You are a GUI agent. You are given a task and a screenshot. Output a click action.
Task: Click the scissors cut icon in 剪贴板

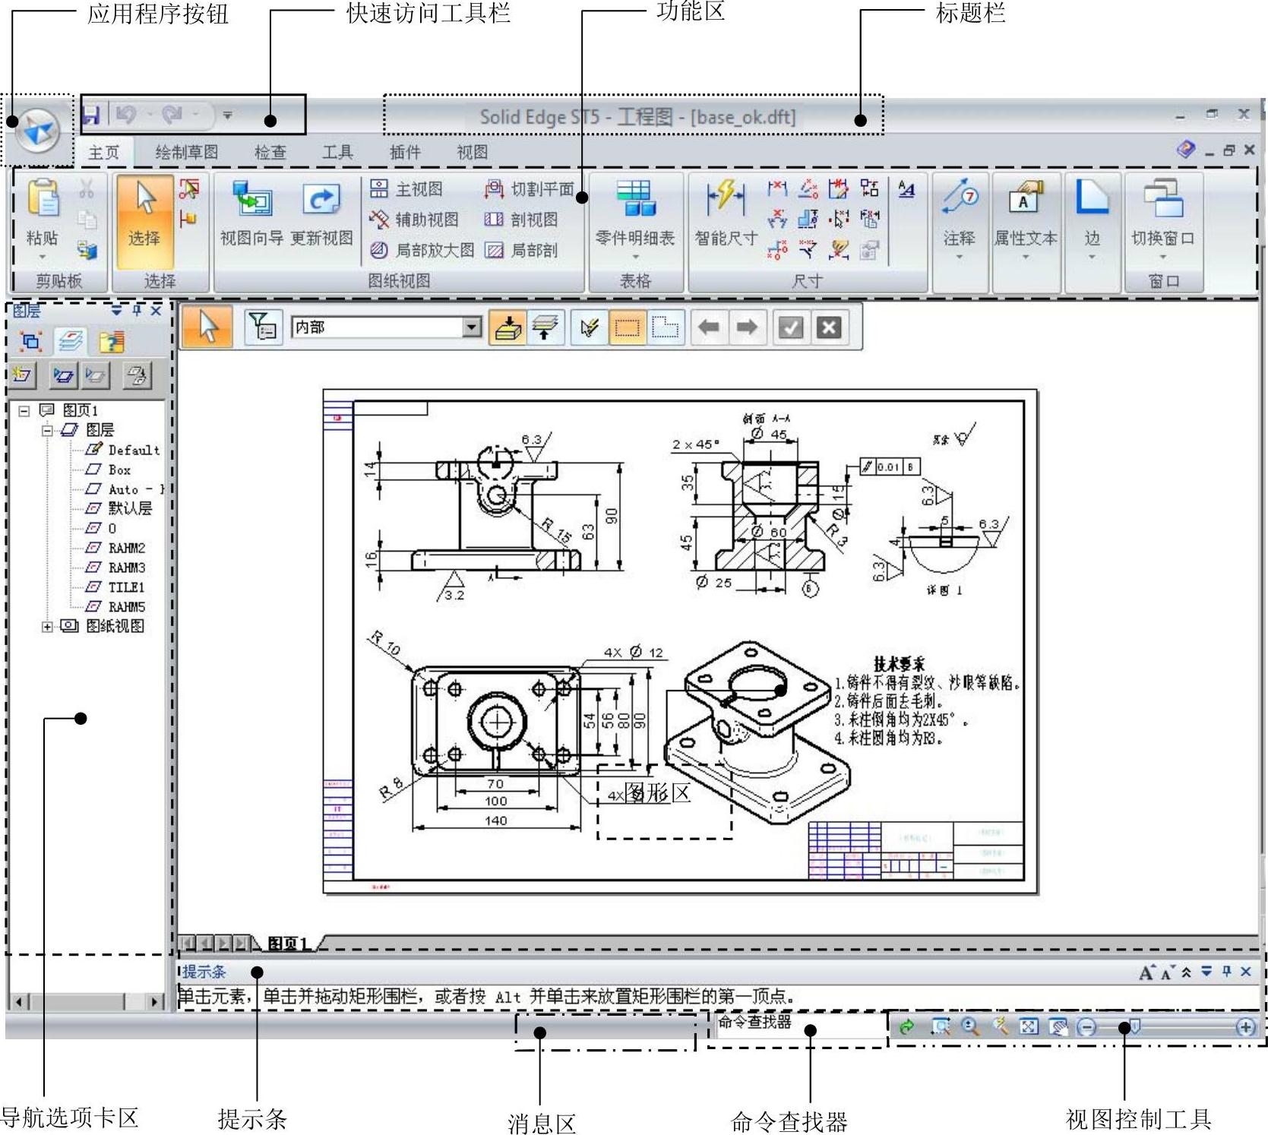pyautogui.click(x=87, y=189)
